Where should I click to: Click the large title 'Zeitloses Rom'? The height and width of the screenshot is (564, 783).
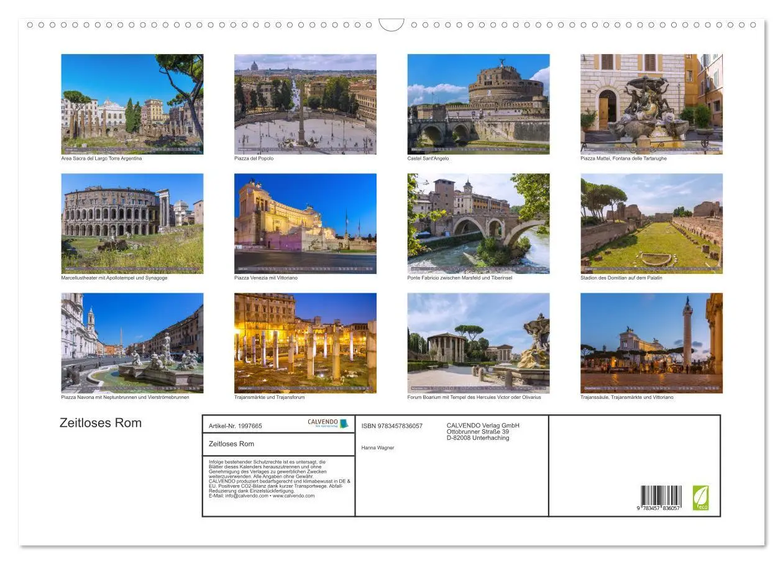coord(101,423)
